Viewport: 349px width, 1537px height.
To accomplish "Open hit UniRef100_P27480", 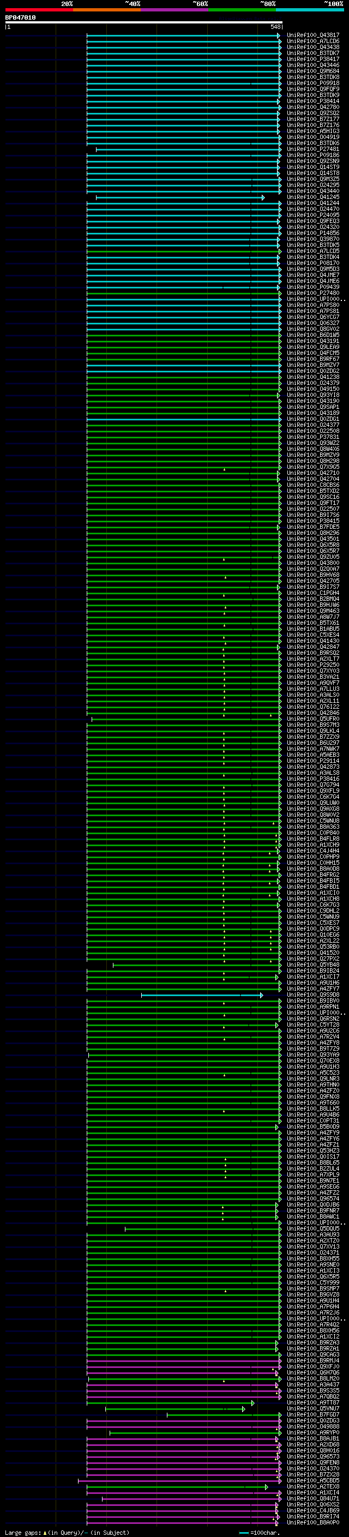I will point(312,293).
